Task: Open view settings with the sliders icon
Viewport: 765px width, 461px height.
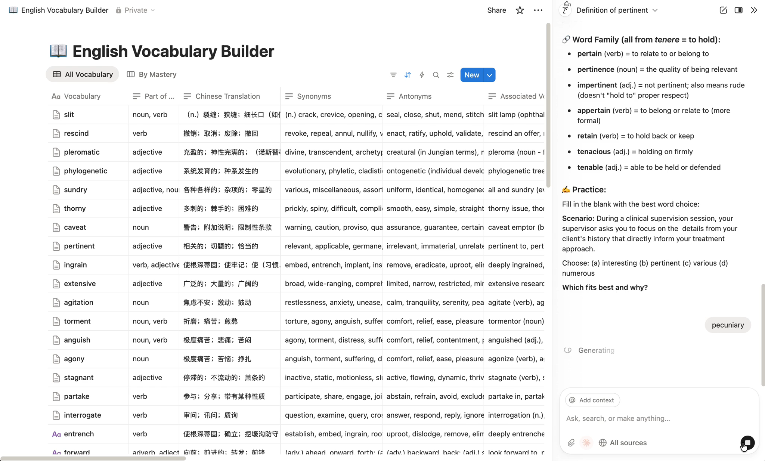Action: click(x=450, y=75)
